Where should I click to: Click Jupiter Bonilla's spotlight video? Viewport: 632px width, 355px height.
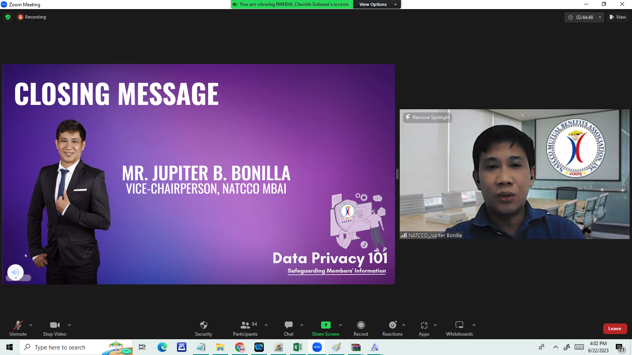click(515, 174)
